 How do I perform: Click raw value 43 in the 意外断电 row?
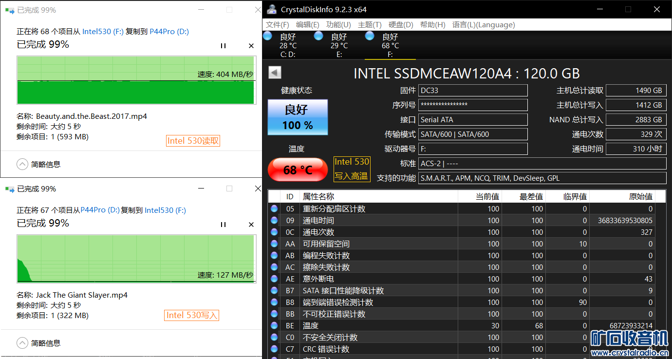coord(648,279)
